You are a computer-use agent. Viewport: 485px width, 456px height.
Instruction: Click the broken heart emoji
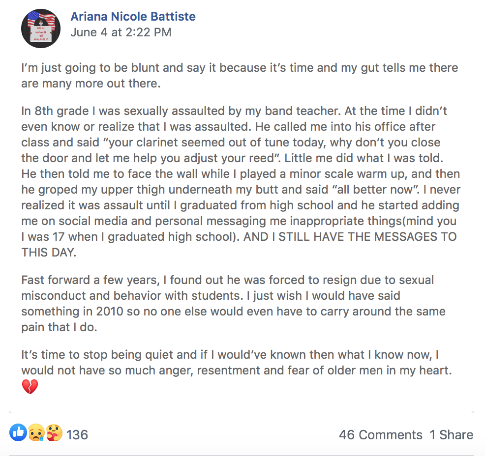30,387
